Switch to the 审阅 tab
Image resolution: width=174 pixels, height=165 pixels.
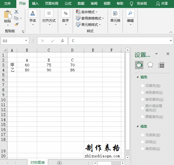click(x=94, y=4)
